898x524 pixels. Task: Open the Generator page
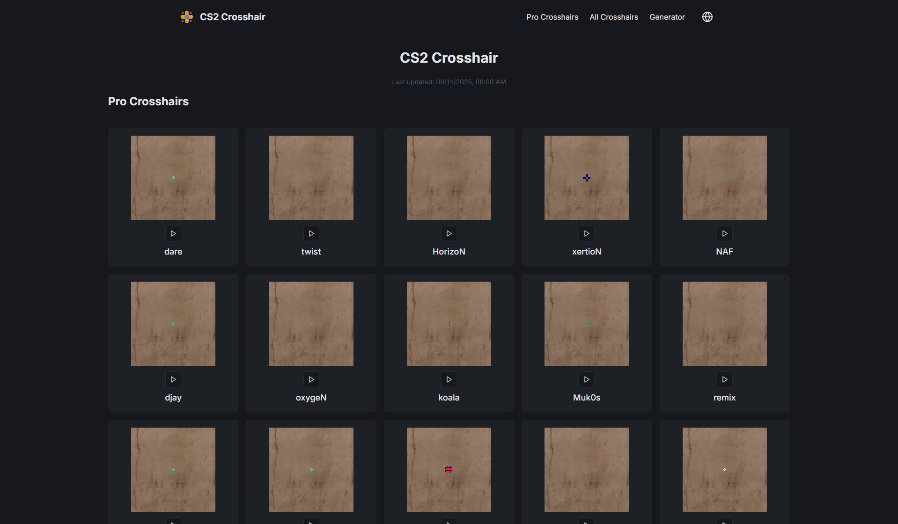667,17
